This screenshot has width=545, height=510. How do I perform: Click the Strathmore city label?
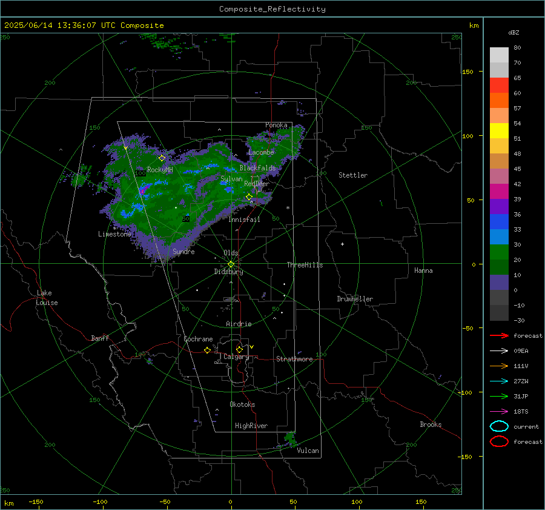(294, 359)
